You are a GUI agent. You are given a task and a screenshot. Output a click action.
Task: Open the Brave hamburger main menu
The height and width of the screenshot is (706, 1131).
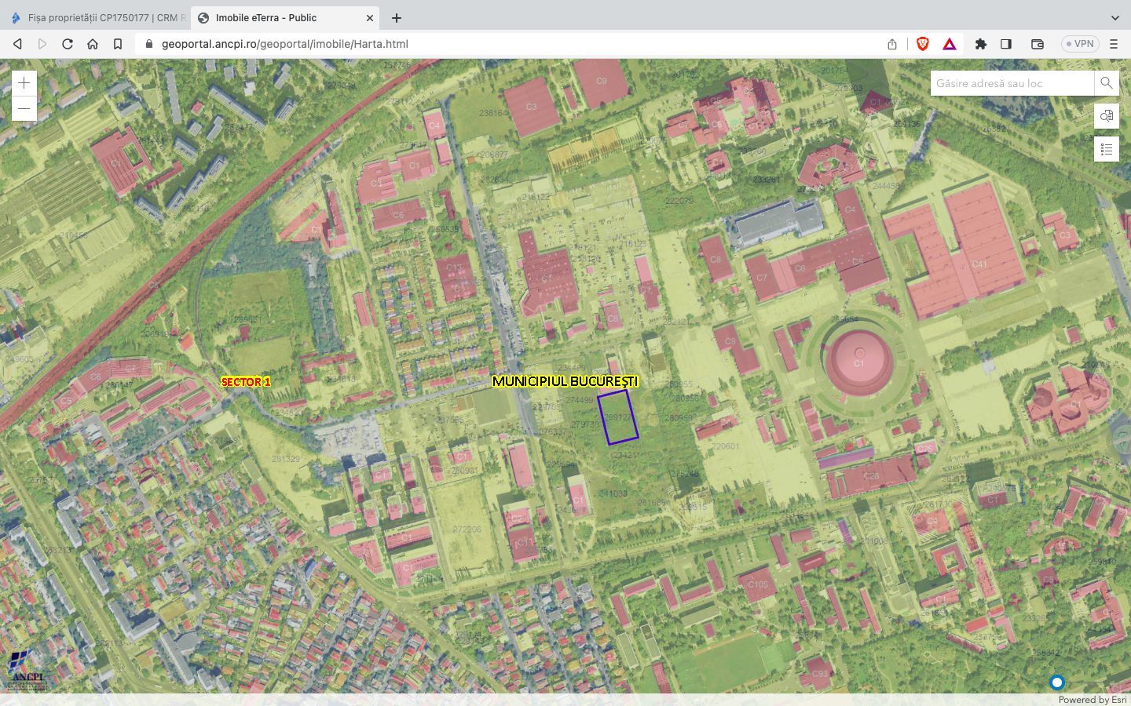(1114, 44)
